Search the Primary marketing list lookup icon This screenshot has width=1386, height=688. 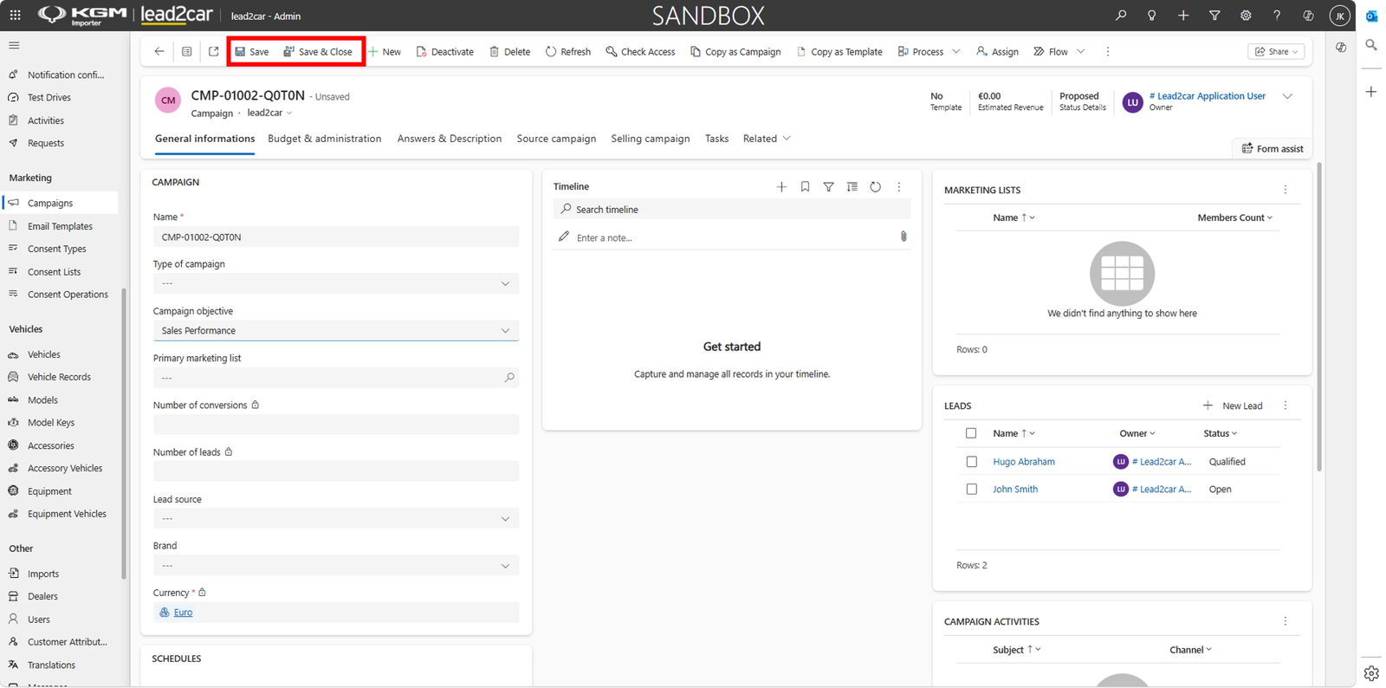(x=509, y=378)
